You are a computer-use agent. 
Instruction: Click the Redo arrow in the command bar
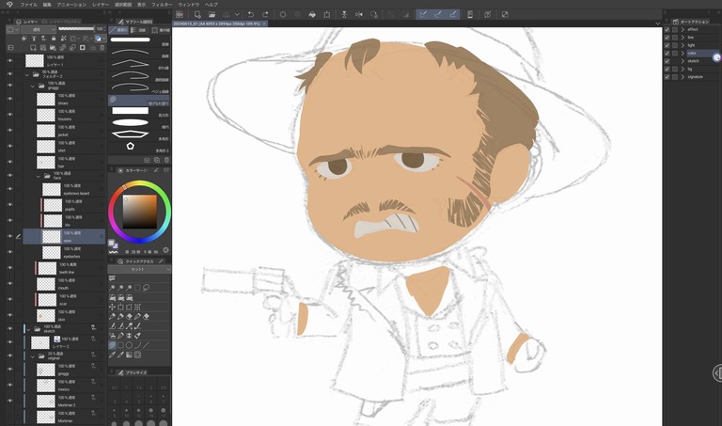point(265,15)
